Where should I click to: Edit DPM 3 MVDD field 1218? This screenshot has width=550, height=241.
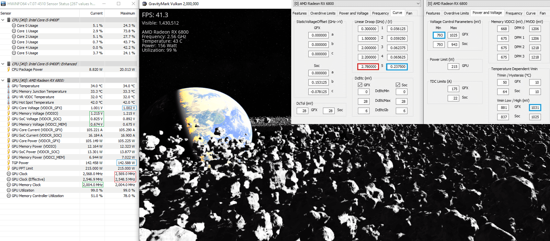pyautogui.click(x=535, y=57)
